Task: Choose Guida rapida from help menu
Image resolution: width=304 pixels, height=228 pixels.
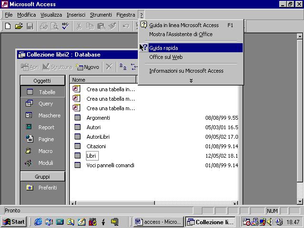Action: pos(191,48)
